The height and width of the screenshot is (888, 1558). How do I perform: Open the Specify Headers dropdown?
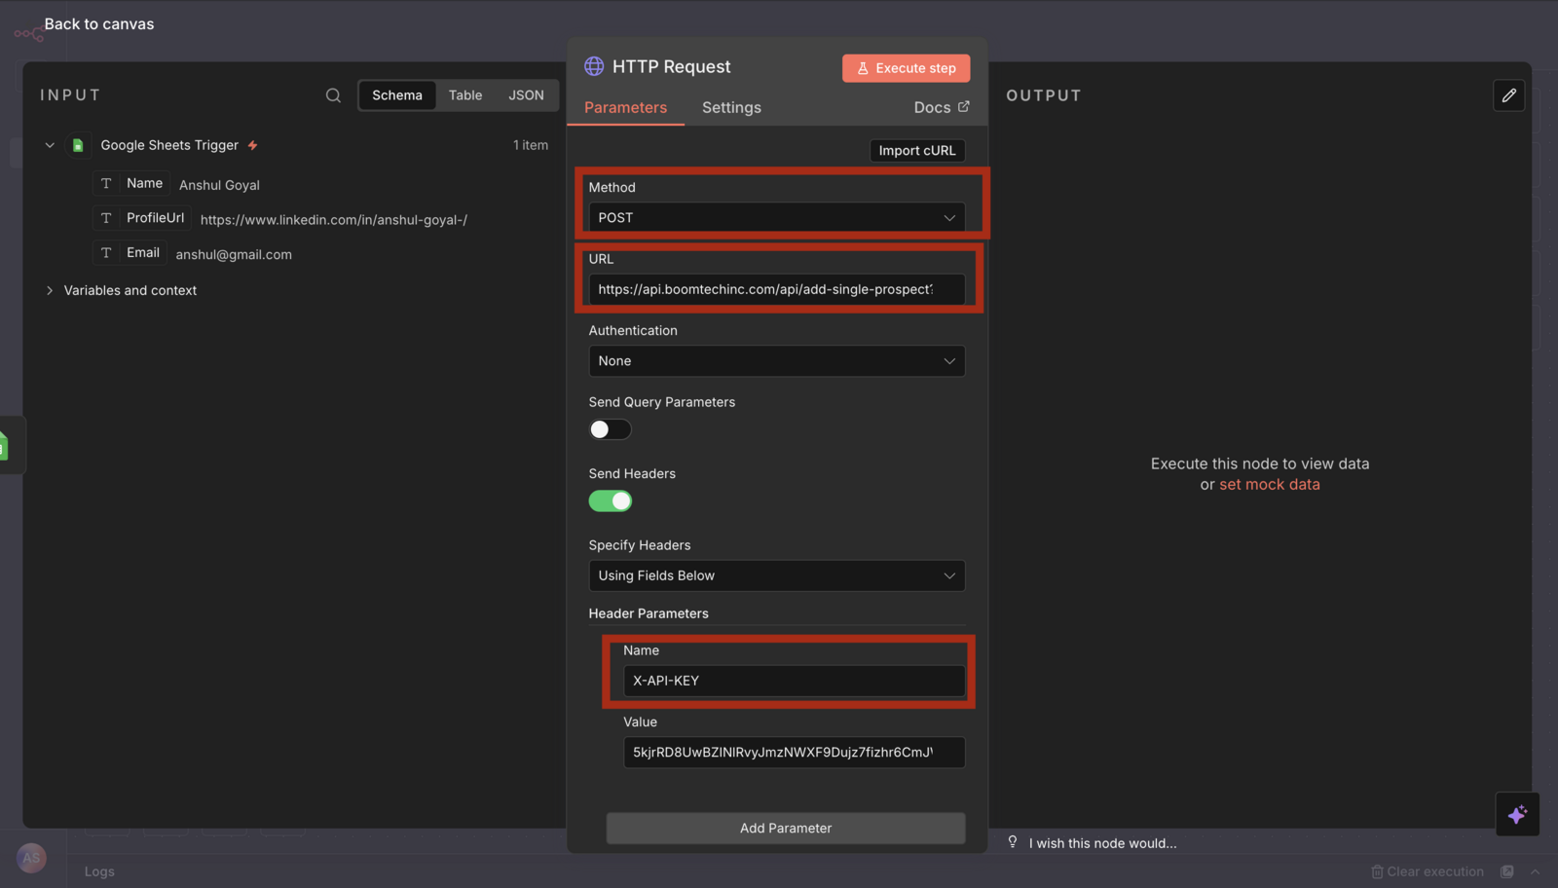(x=777, y=575)
